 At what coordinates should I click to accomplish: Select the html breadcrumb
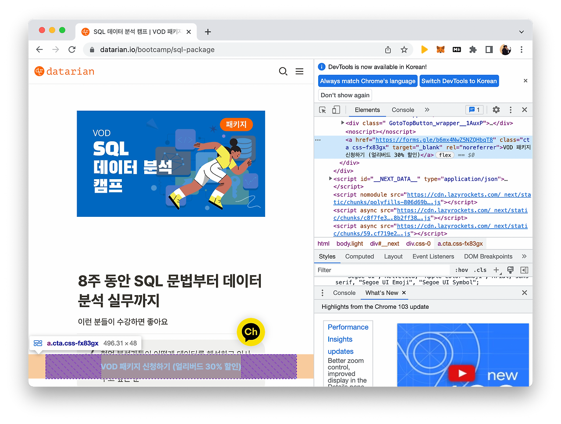pyautogui.click(x=323, y=244)
